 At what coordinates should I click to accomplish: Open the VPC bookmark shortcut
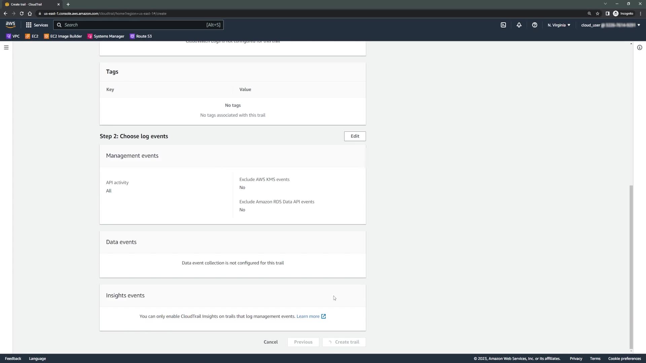click(x=13, y=36)
